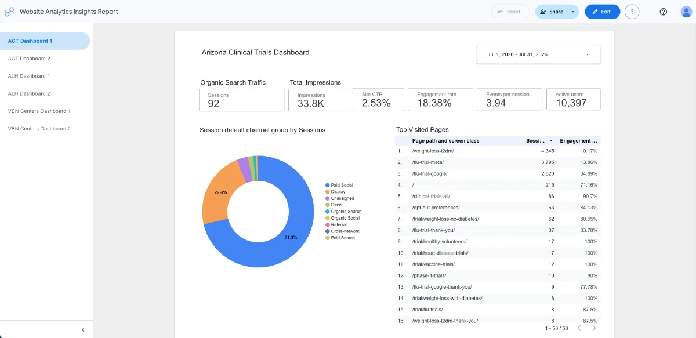
Task: Expand the Share dropdown arrow
Action: pyautogui.click(x=573, y=12)
